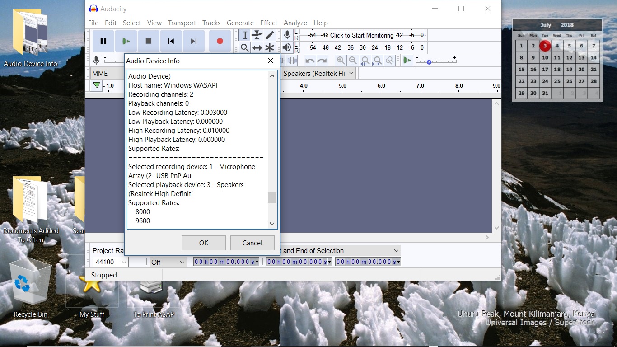Screen dimensions: 617x347
Task: Open the Select menu
Action: 132,23
